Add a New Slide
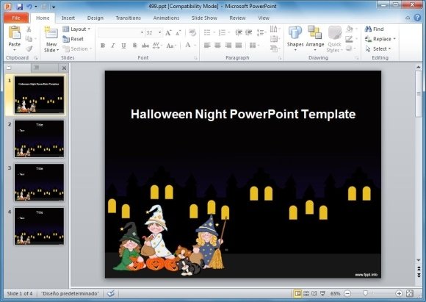 point(51,40)
